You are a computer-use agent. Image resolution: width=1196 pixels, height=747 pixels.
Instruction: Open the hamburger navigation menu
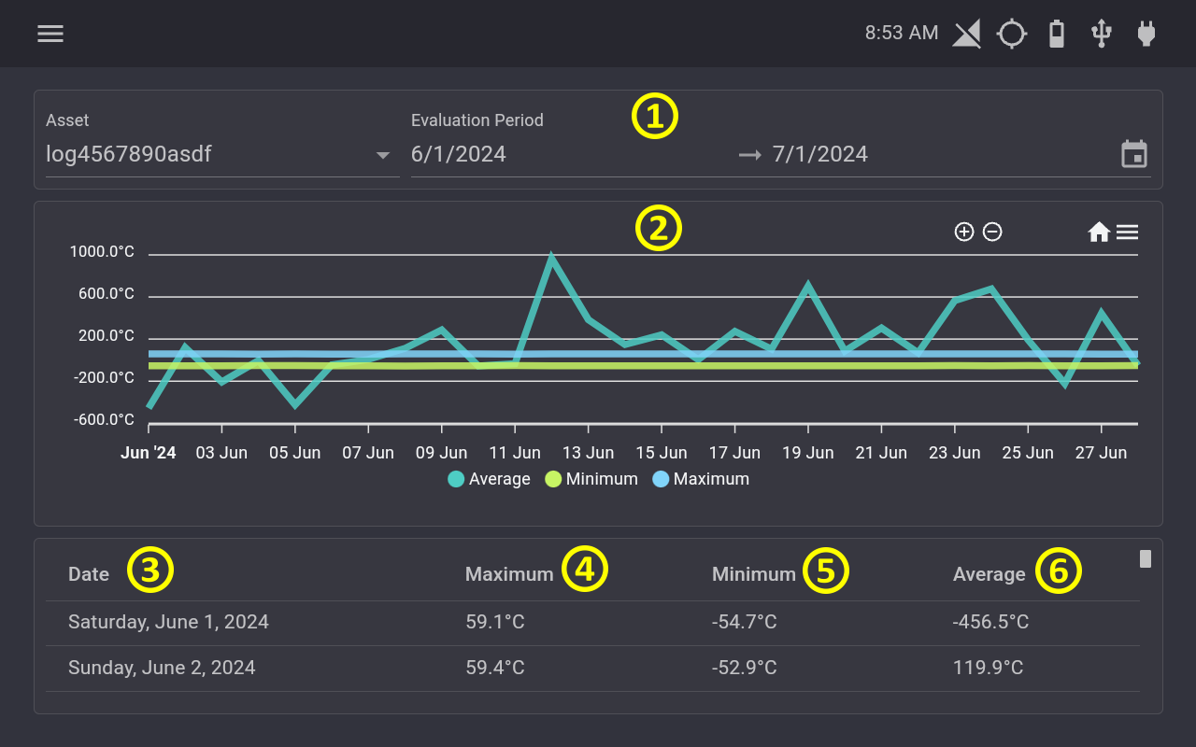point(50,34)
